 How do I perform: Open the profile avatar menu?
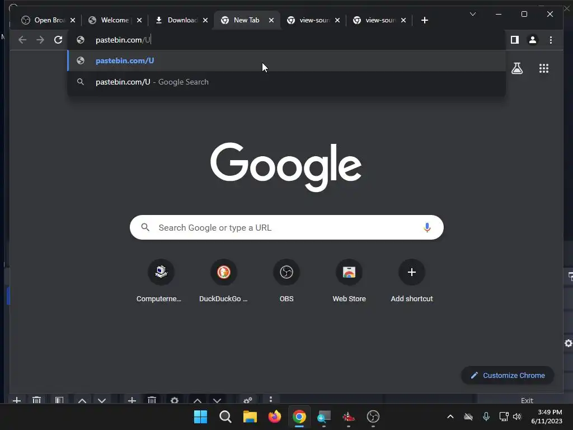coord(533,40)
